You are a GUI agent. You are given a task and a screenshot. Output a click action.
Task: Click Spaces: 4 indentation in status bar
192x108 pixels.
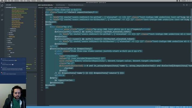coord(172,107)
